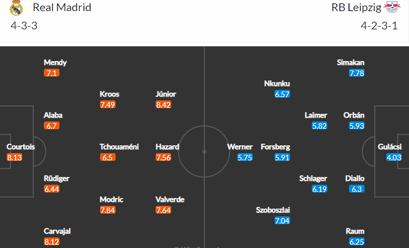Click Gulácsi's 4.03 rating badge
This screenshot has width=409, height=248.
394,158
